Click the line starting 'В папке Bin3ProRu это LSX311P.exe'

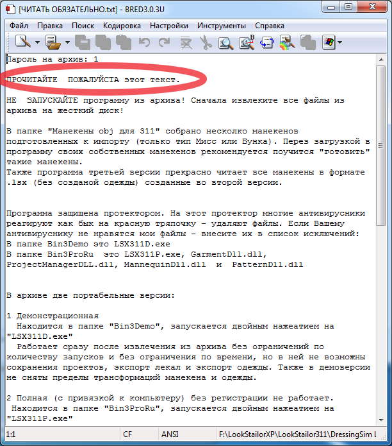[x=136, y=254]
